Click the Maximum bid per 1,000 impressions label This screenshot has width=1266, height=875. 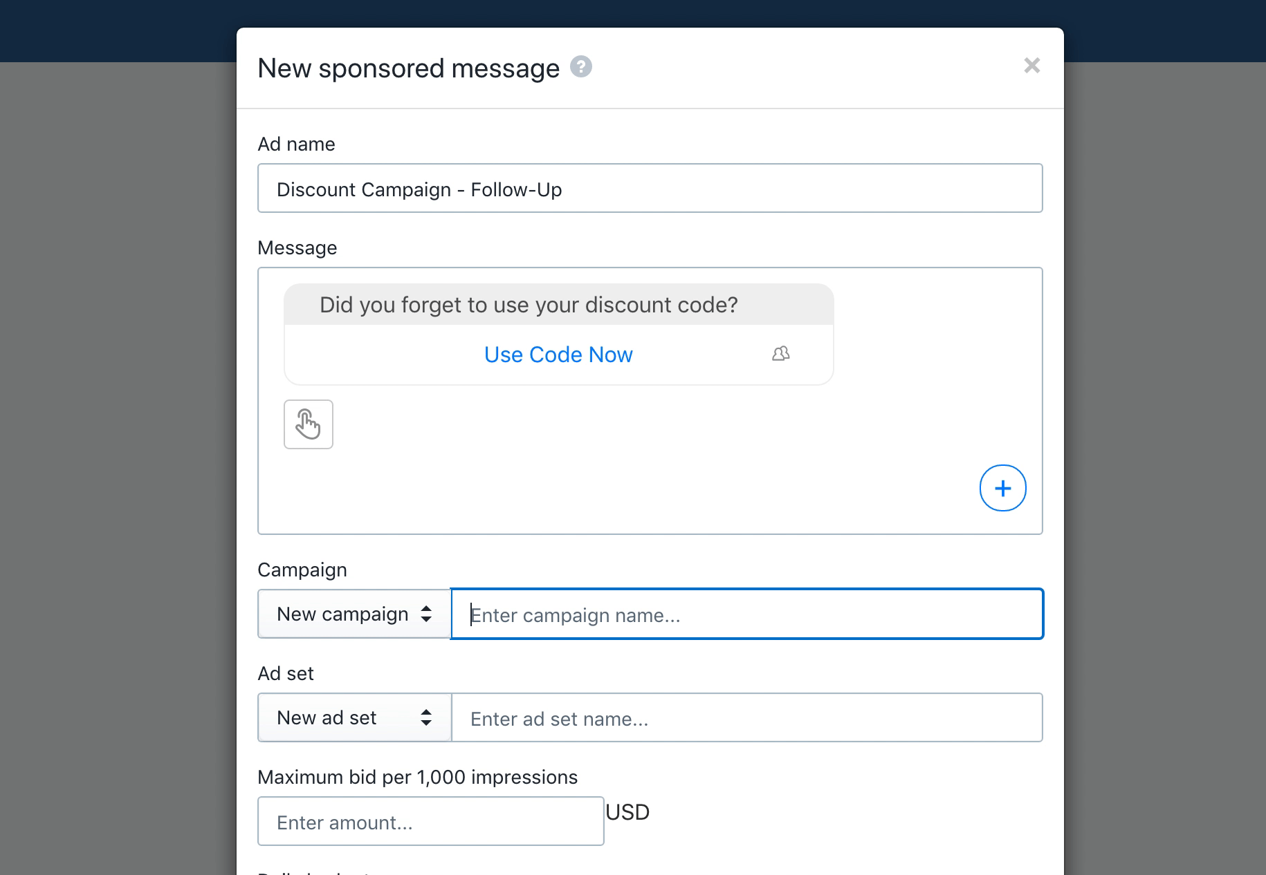point(417,777)
